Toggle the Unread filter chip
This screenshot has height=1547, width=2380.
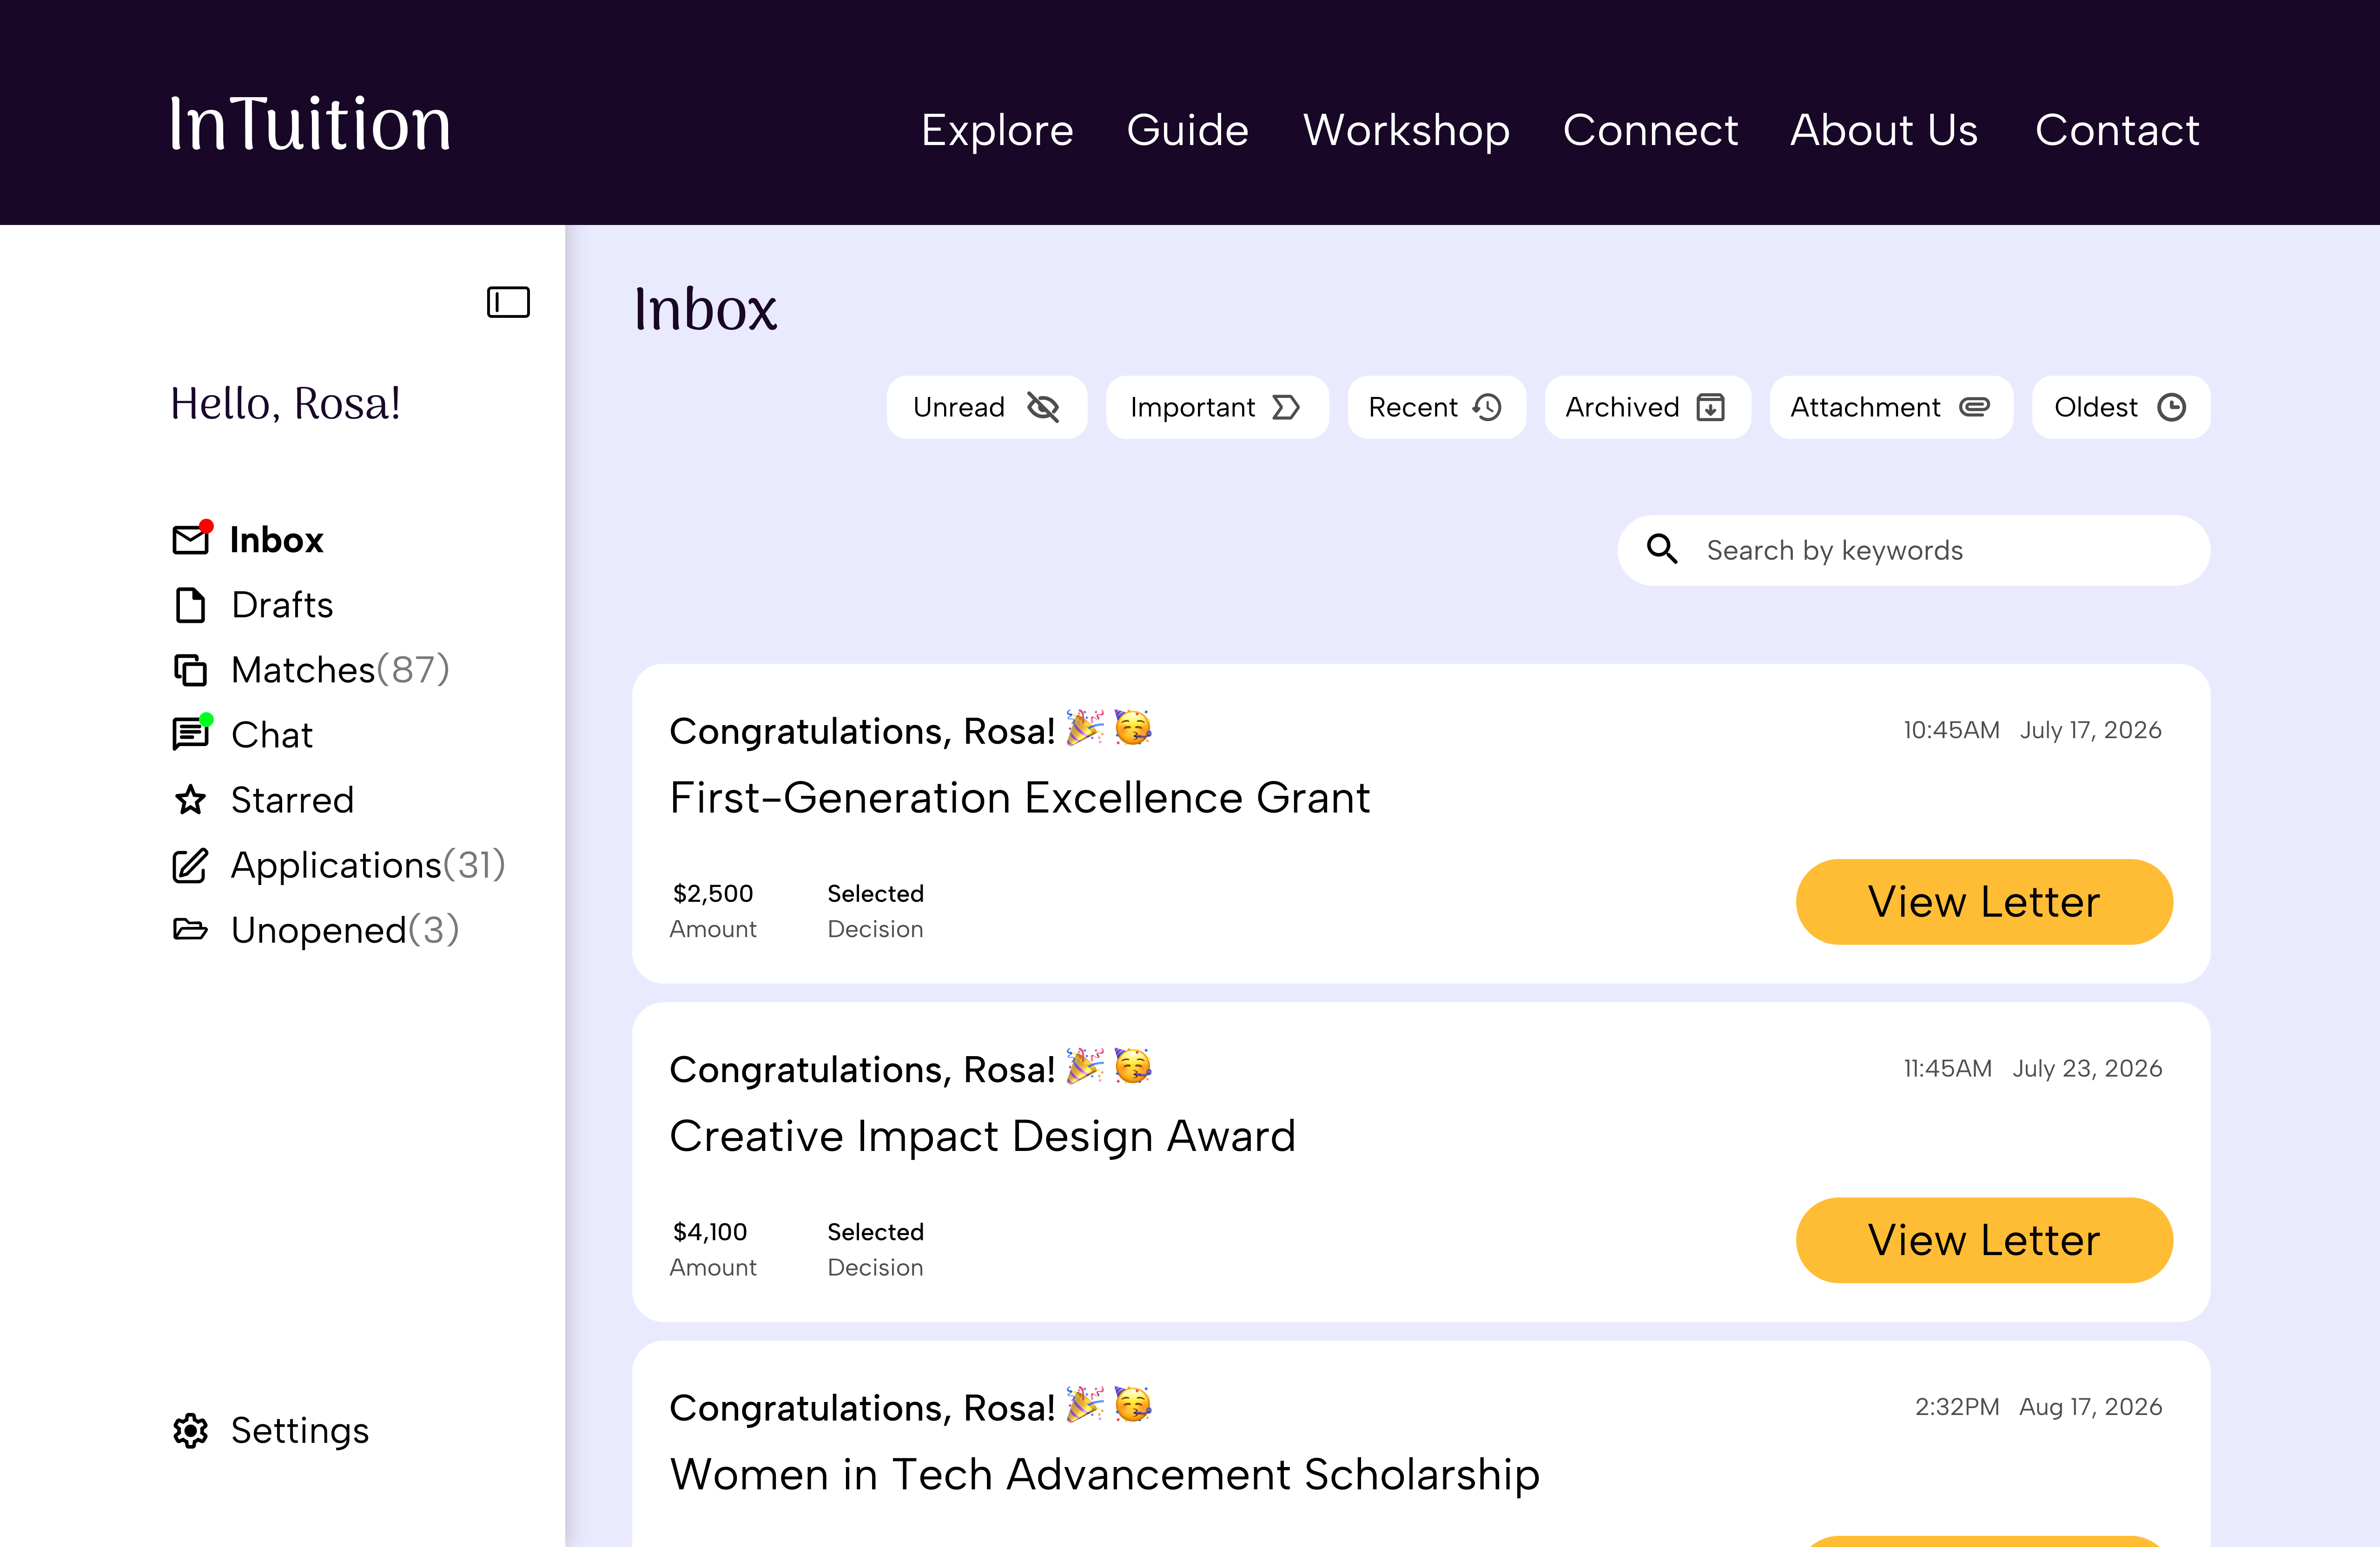pyautogui.click(x=986, y=407)
